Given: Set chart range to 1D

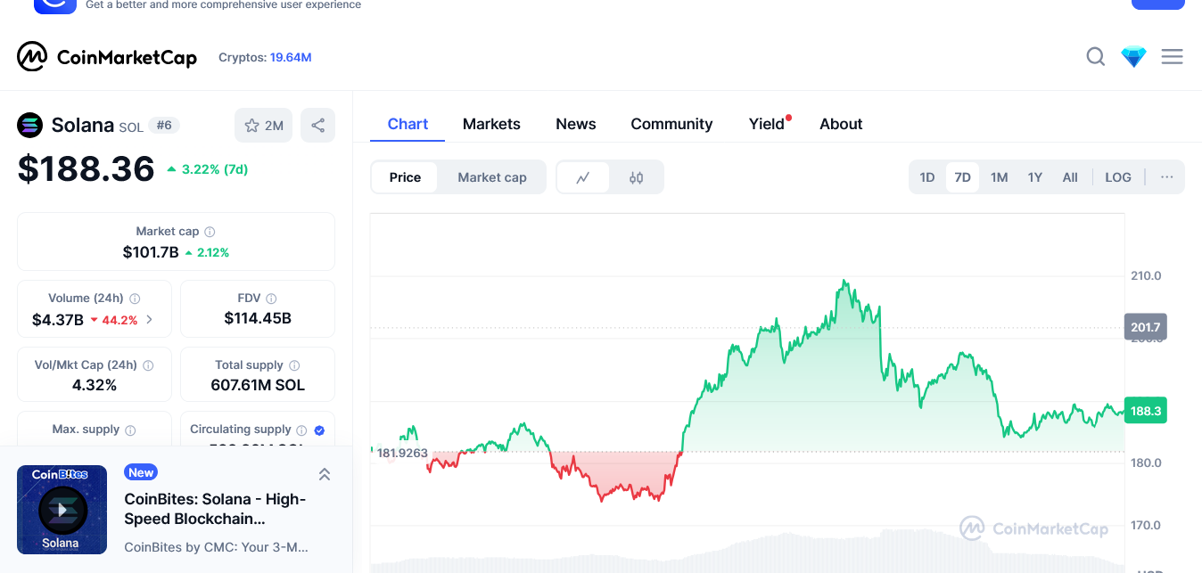Looking at the screenshot, I should click(x=927, y=177).
